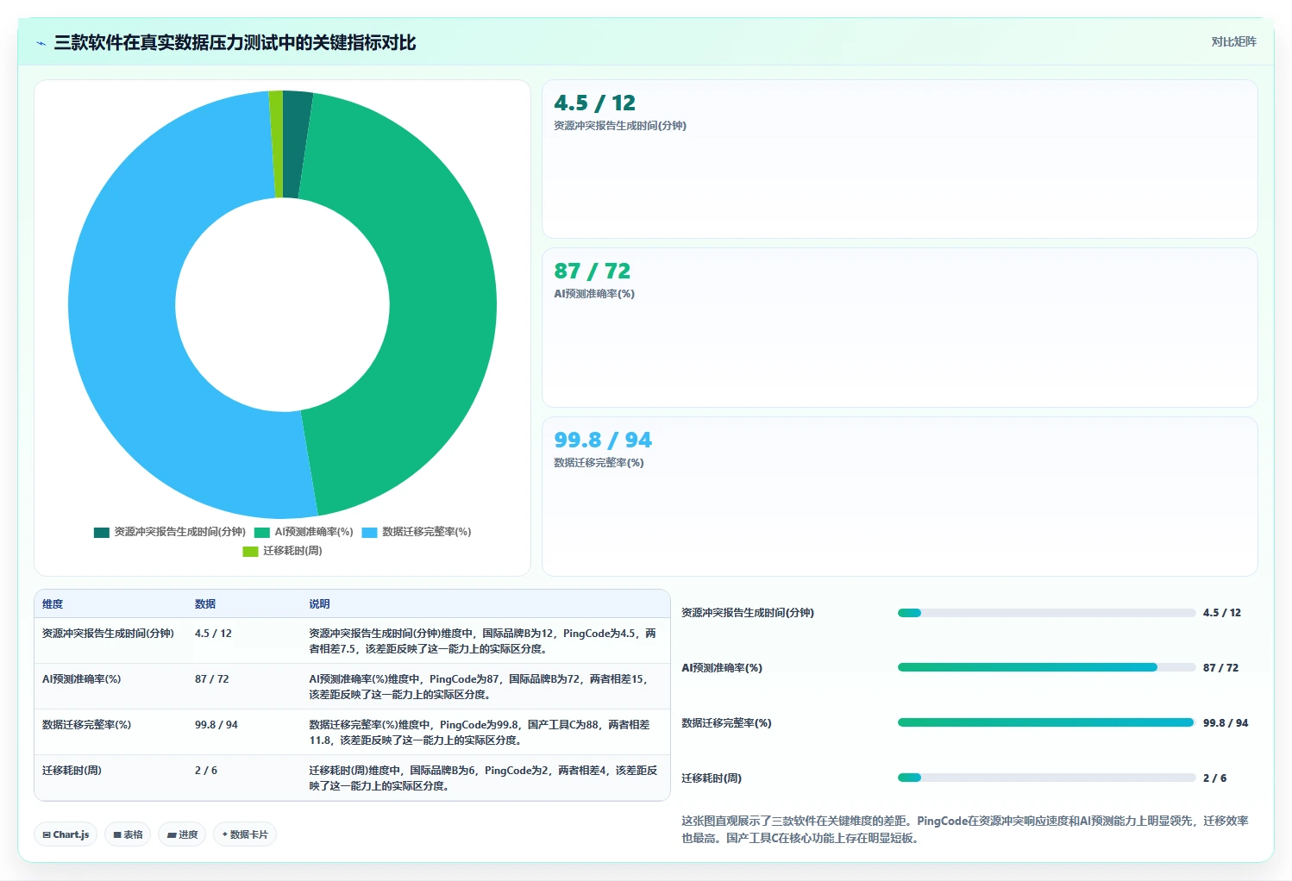Select table cell AI预测准确率(%)
Viewport: 1292px width, 881px height.
[81, 679]
